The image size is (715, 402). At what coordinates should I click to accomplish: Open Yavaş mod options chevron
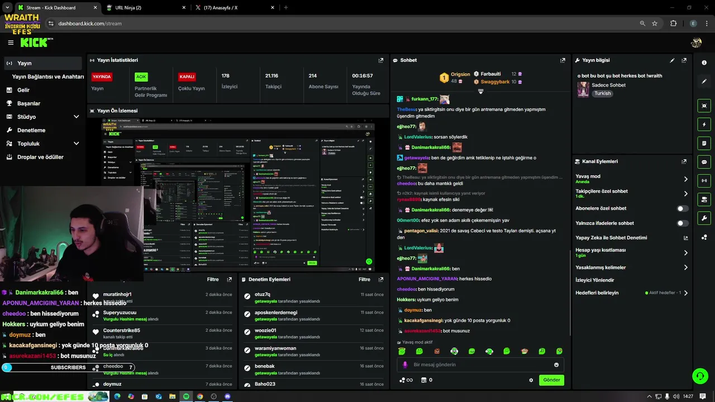pos(685,179)
